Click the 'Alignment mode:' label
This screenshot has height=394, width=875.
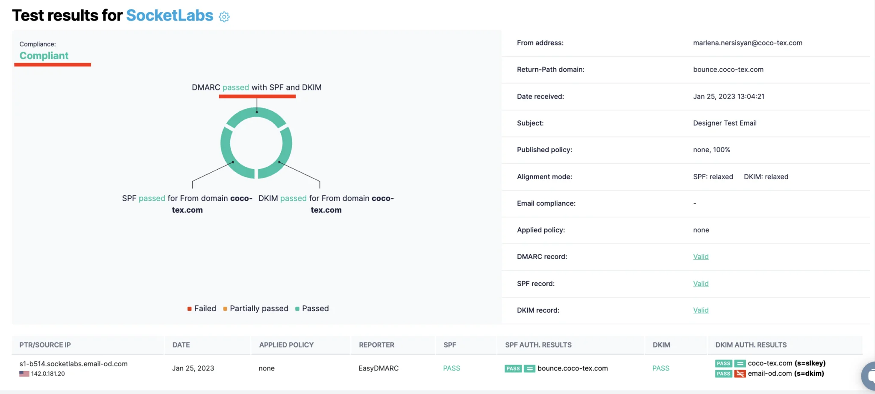coord(545,177)
